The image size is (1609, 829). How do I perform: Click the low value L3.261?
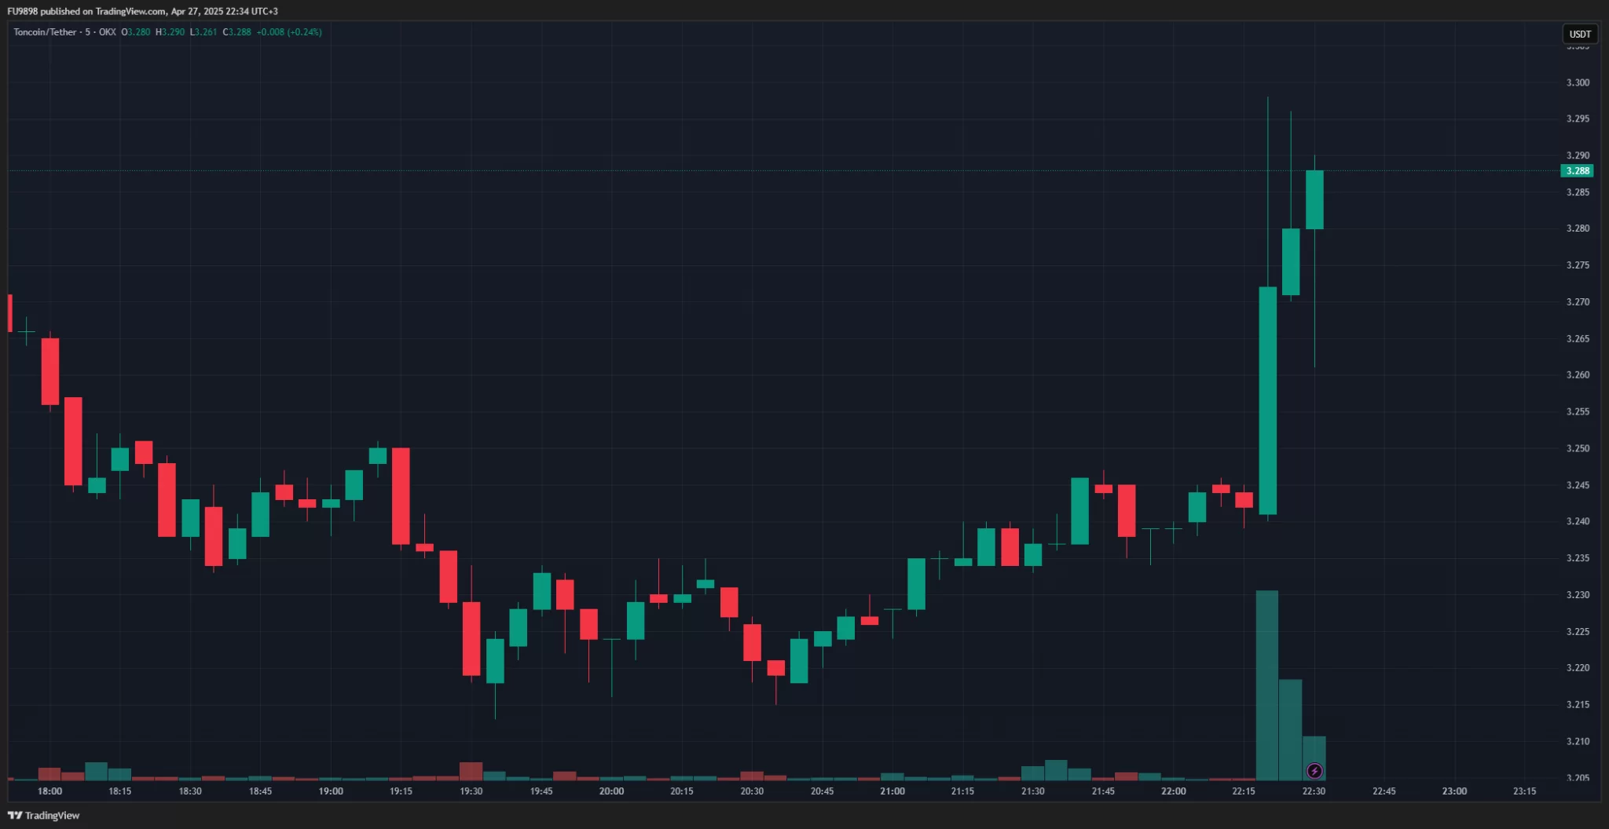(x=203, y=32)
